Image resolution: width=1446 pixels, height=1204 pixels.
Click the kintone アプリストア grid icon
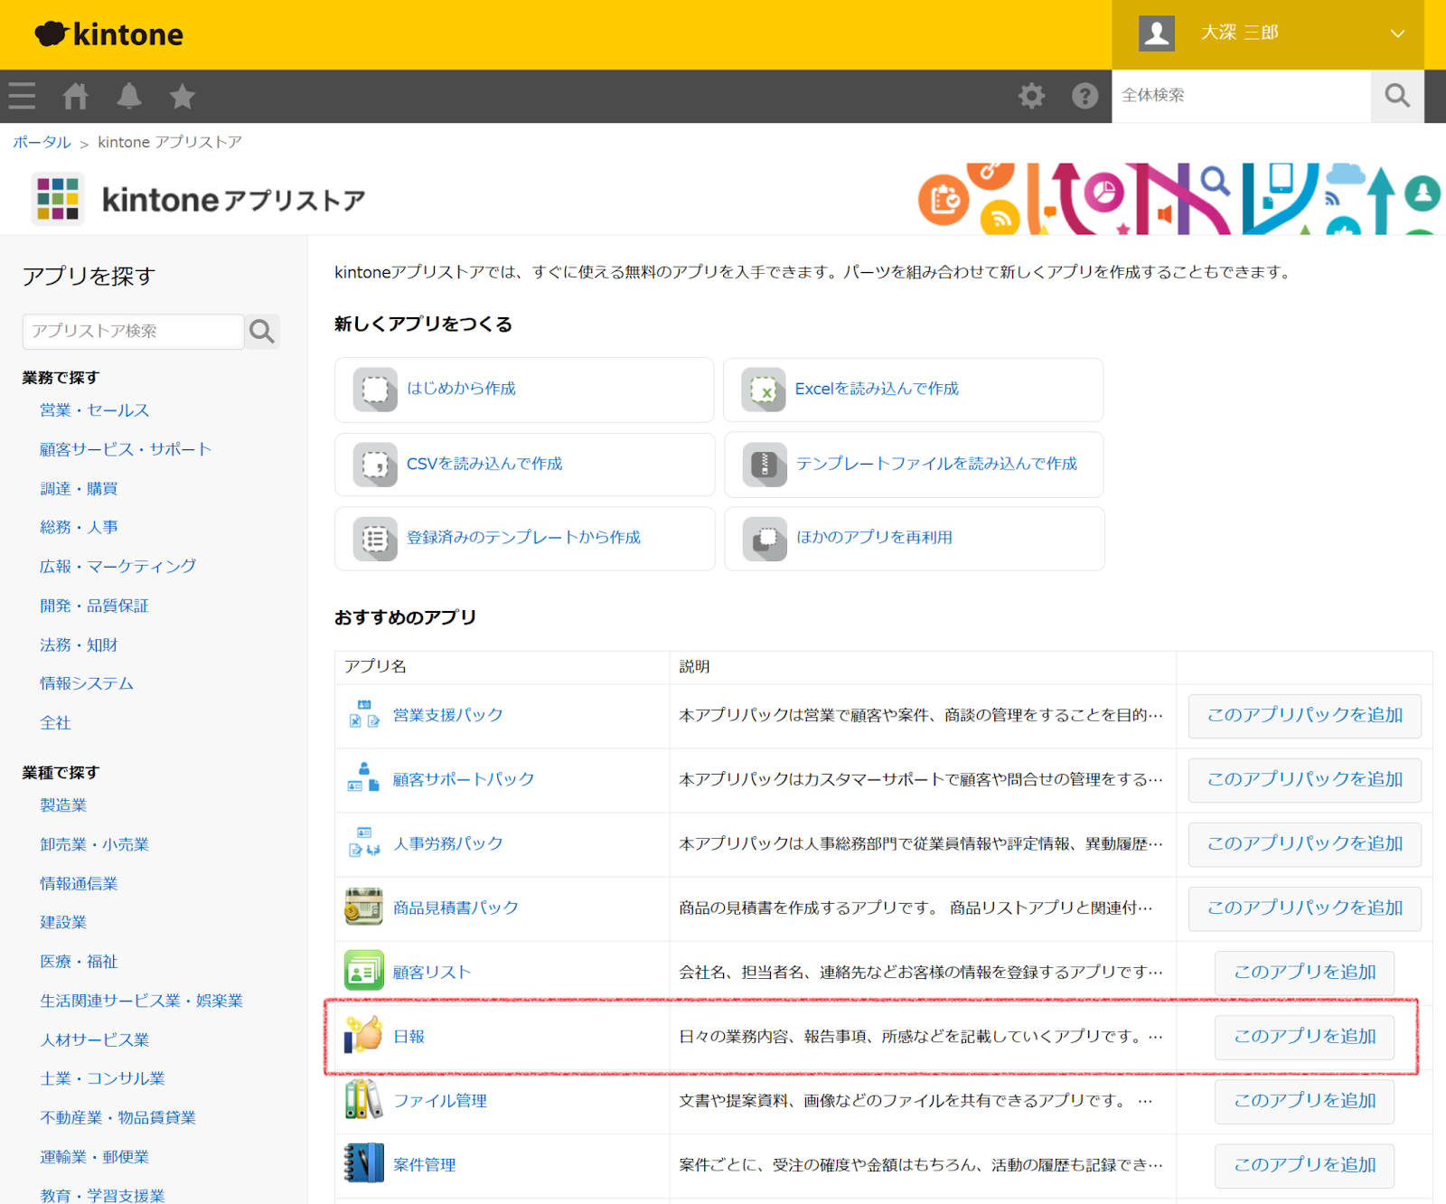[58, 199]
